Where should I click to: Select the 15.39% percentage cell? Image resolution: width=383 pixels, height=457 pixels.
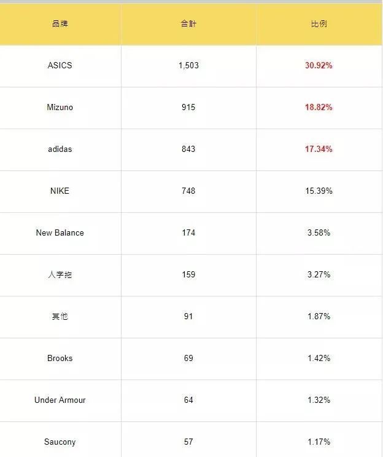(x=319, y=191)
